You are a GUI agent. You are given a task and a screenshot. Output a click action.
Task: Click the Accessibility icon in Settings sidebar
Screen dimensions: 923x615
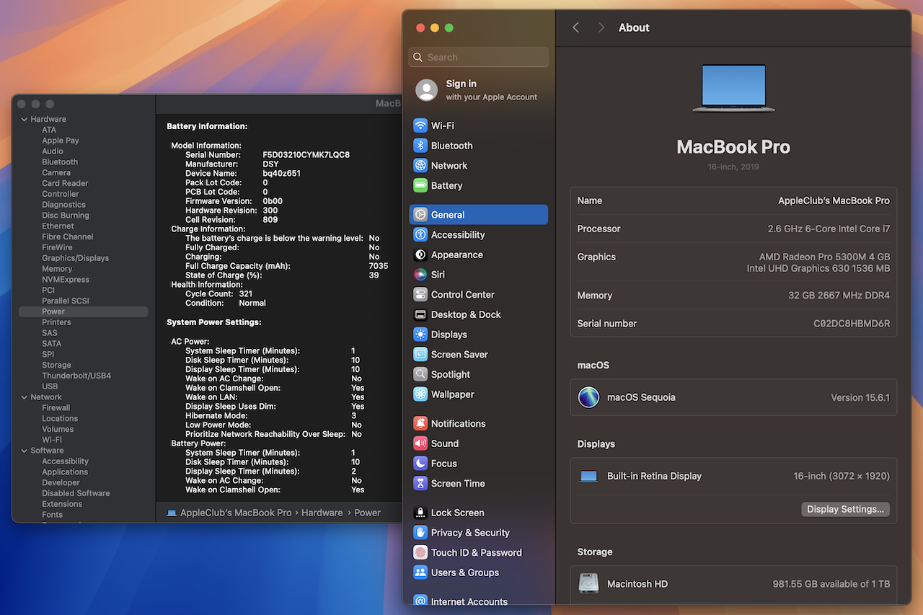point(420,235)
